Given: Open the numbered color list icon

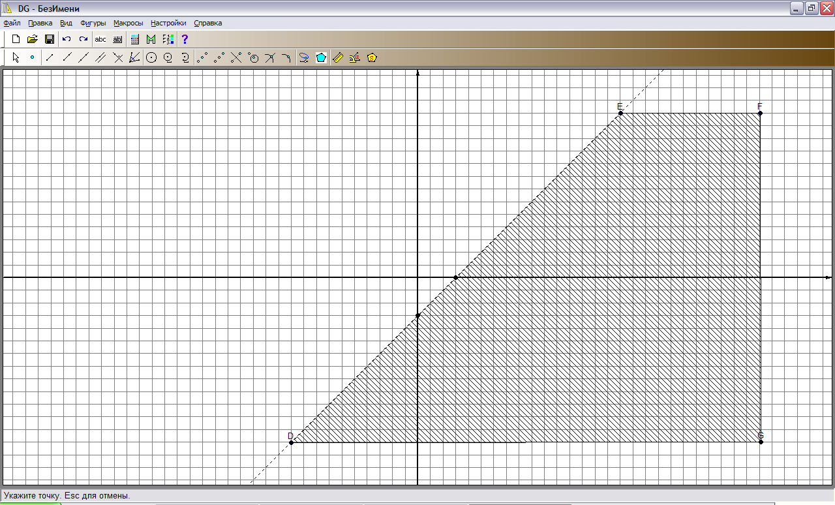Looking at the screenshot, I should (x=168, y=39).
